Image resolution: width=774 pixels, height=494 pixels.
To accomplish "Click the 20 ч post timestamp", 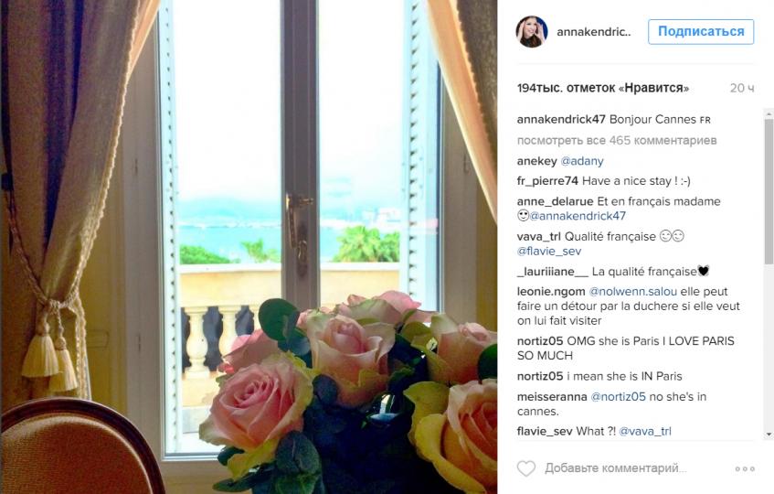I will 742,89.
